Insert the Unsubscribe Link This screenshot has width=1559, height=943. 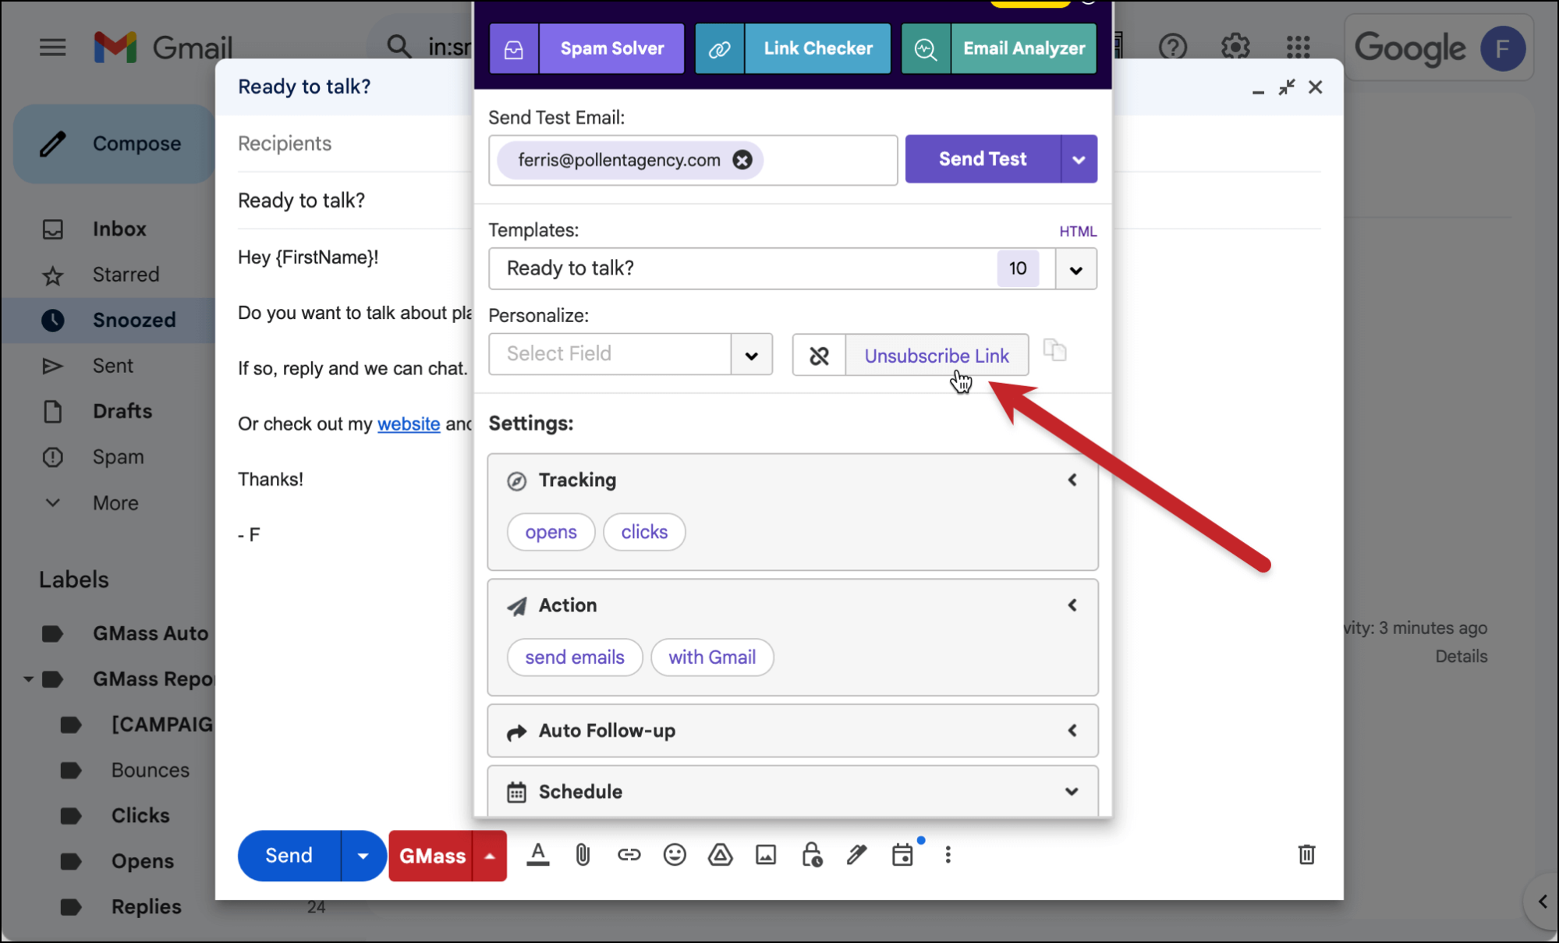tap(937, 356)
